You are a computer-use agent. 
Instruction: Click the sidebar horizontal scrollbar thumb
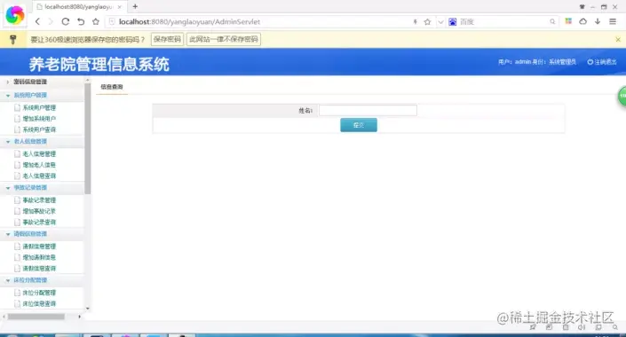(36, 317)
